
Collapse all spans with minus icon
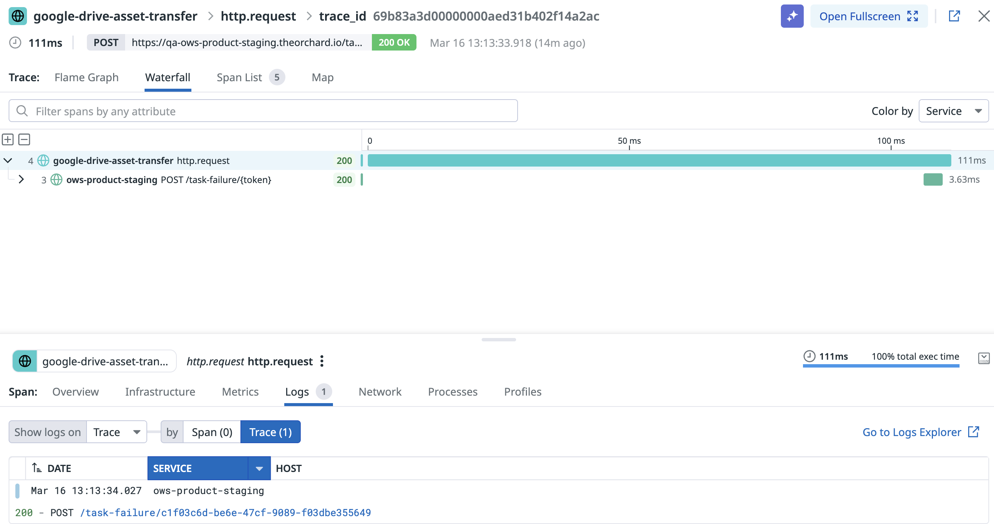click(x=24, y=140)
